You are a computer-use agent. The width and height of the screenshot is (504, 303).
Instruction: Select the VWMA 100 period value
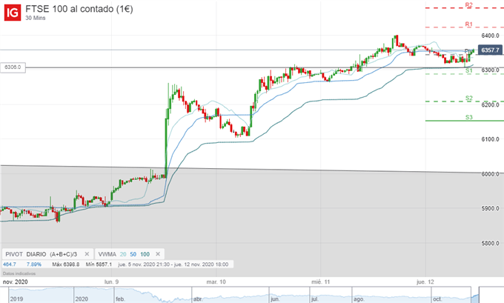pyautogui.click(x=145, y=254)
